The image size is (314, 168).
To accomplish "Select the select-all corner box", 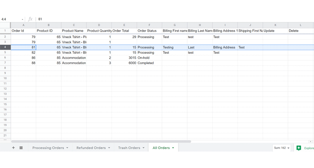I will click(5, 25).
